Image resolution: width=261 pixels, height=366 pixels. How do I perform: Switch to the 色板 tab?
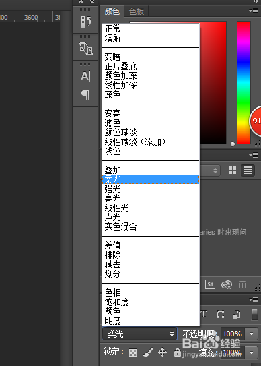click(x=137, y=11)
